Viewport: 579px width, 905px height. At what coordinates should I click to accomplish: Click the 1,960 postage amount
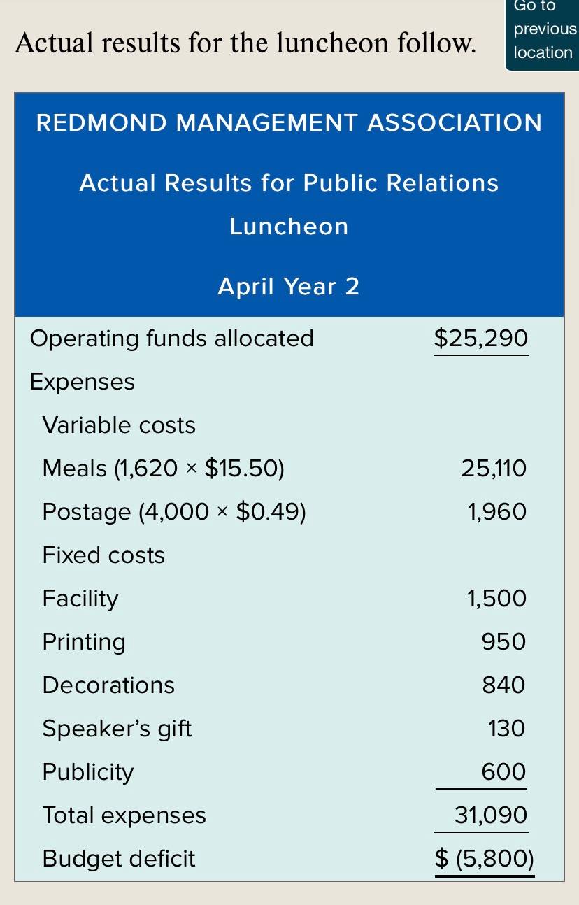(497, 512)
